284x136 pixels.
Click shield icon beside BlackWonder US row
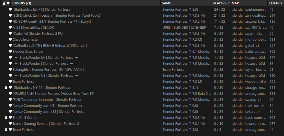10,76
